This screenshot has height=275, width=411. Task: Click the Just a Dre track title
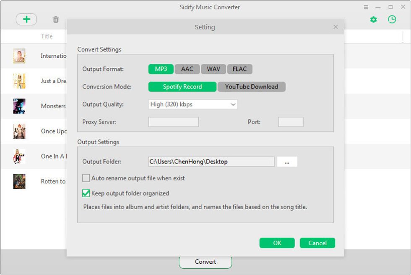pos(54,81)
